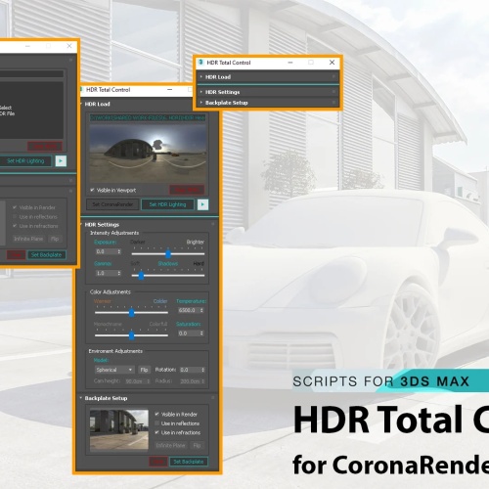
Task: Close the collapsed HDR Total Control window
Action: (x=332, y=63)
